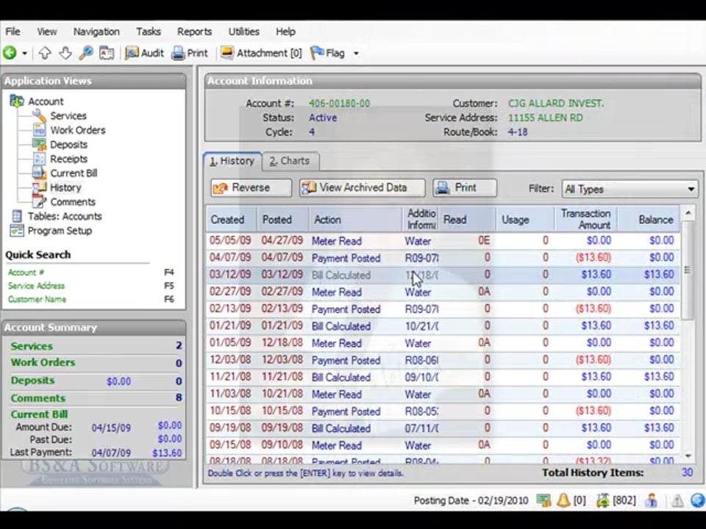Click the status bar bell [0] icon
Image resolution: width=706 pixels, height=529 pixels.
point(563,500)
